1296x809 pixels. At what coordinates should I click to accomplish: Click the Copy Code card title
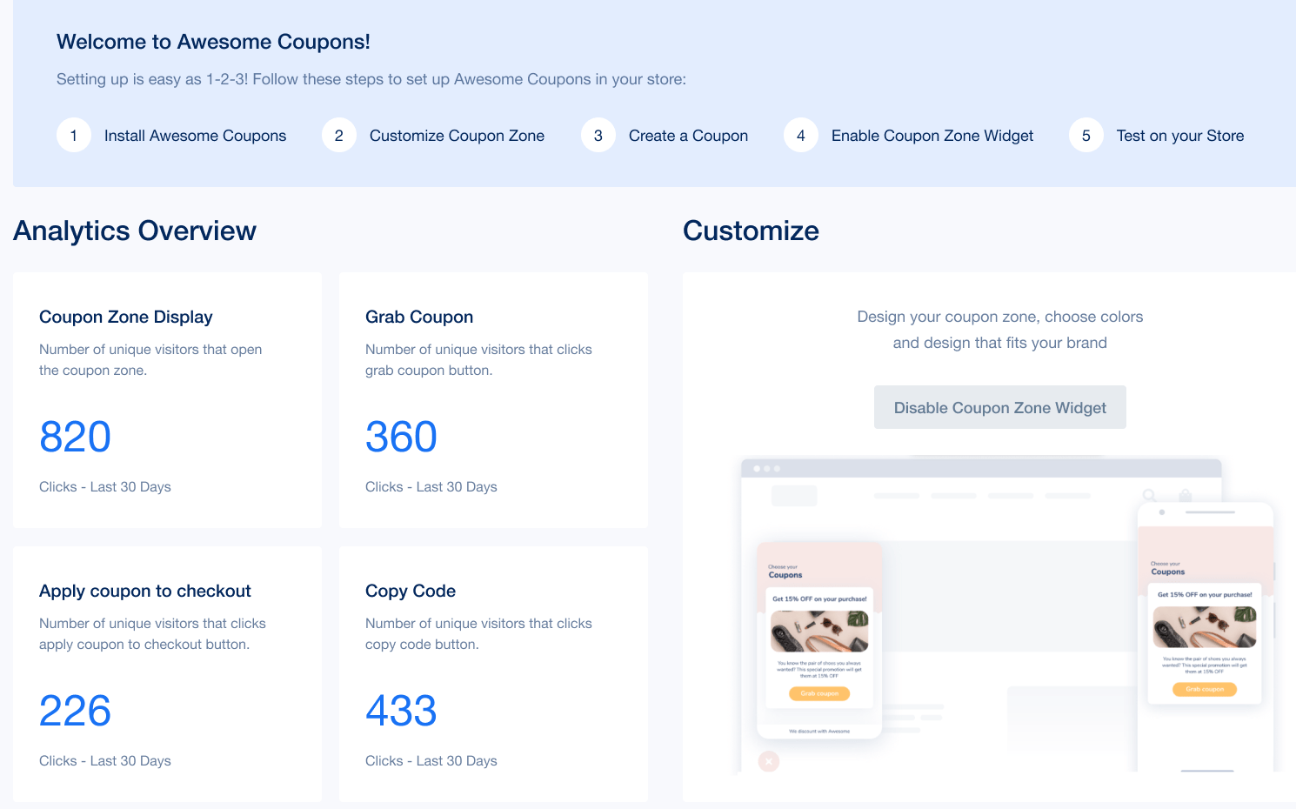pyautogui.click(x=411, y=591)
